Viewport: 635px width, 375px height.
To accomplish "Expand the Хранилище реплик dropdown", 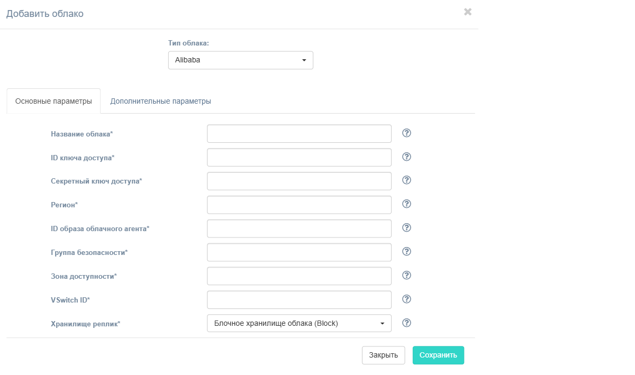I will [x=298, y=323].
